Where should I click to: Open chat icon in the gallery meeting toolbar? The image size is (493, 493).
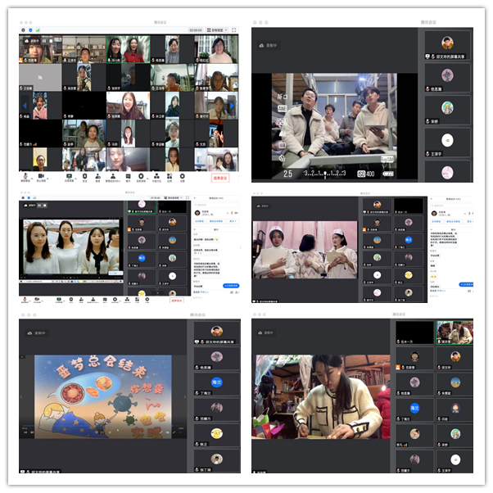coord(128,177)
